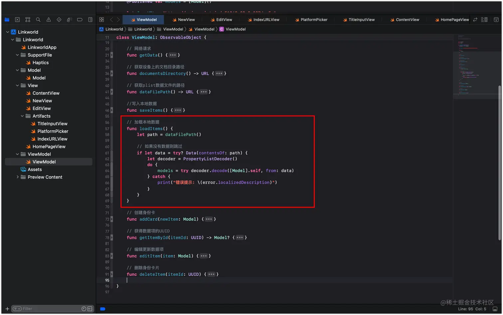Switch to the IndexURLView tab
The width and height of the screenshot is (503, 315).
click(x=263, y=20)
